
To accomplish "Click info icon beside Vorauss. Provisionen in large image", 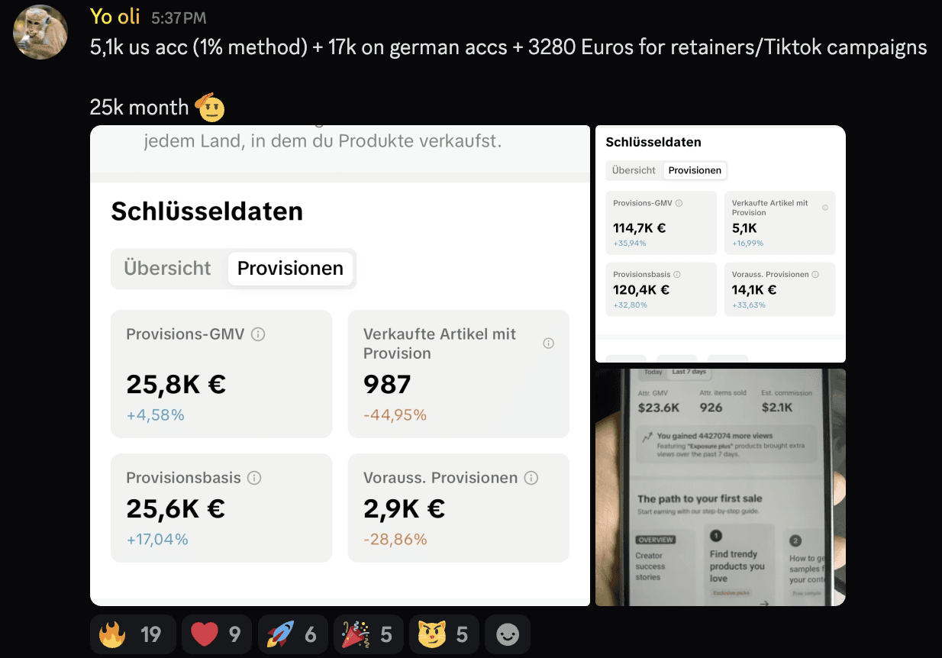I will (531, 478).
